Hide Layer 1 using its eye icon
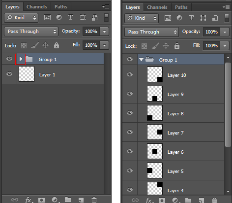The height and width of the screenshot is (203, 232). click(9, 74)
